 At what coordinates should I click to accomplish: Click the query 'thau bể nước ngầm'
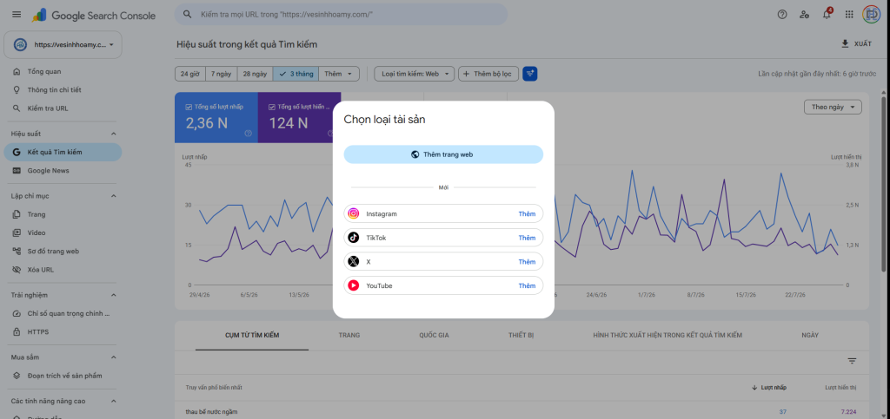(x=211, y=412)
